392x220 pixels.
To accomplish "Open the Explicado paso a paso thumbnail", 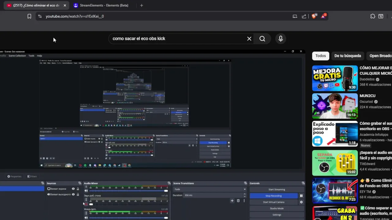I will [x=335, y=134].
